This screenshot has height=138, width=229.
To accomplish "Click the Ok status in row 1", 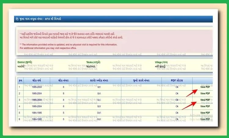I will click(x=177, y=87).
